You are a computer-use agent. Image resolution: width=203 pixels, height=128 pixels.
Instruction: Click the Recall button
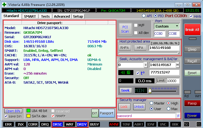[x=192, y=61]
